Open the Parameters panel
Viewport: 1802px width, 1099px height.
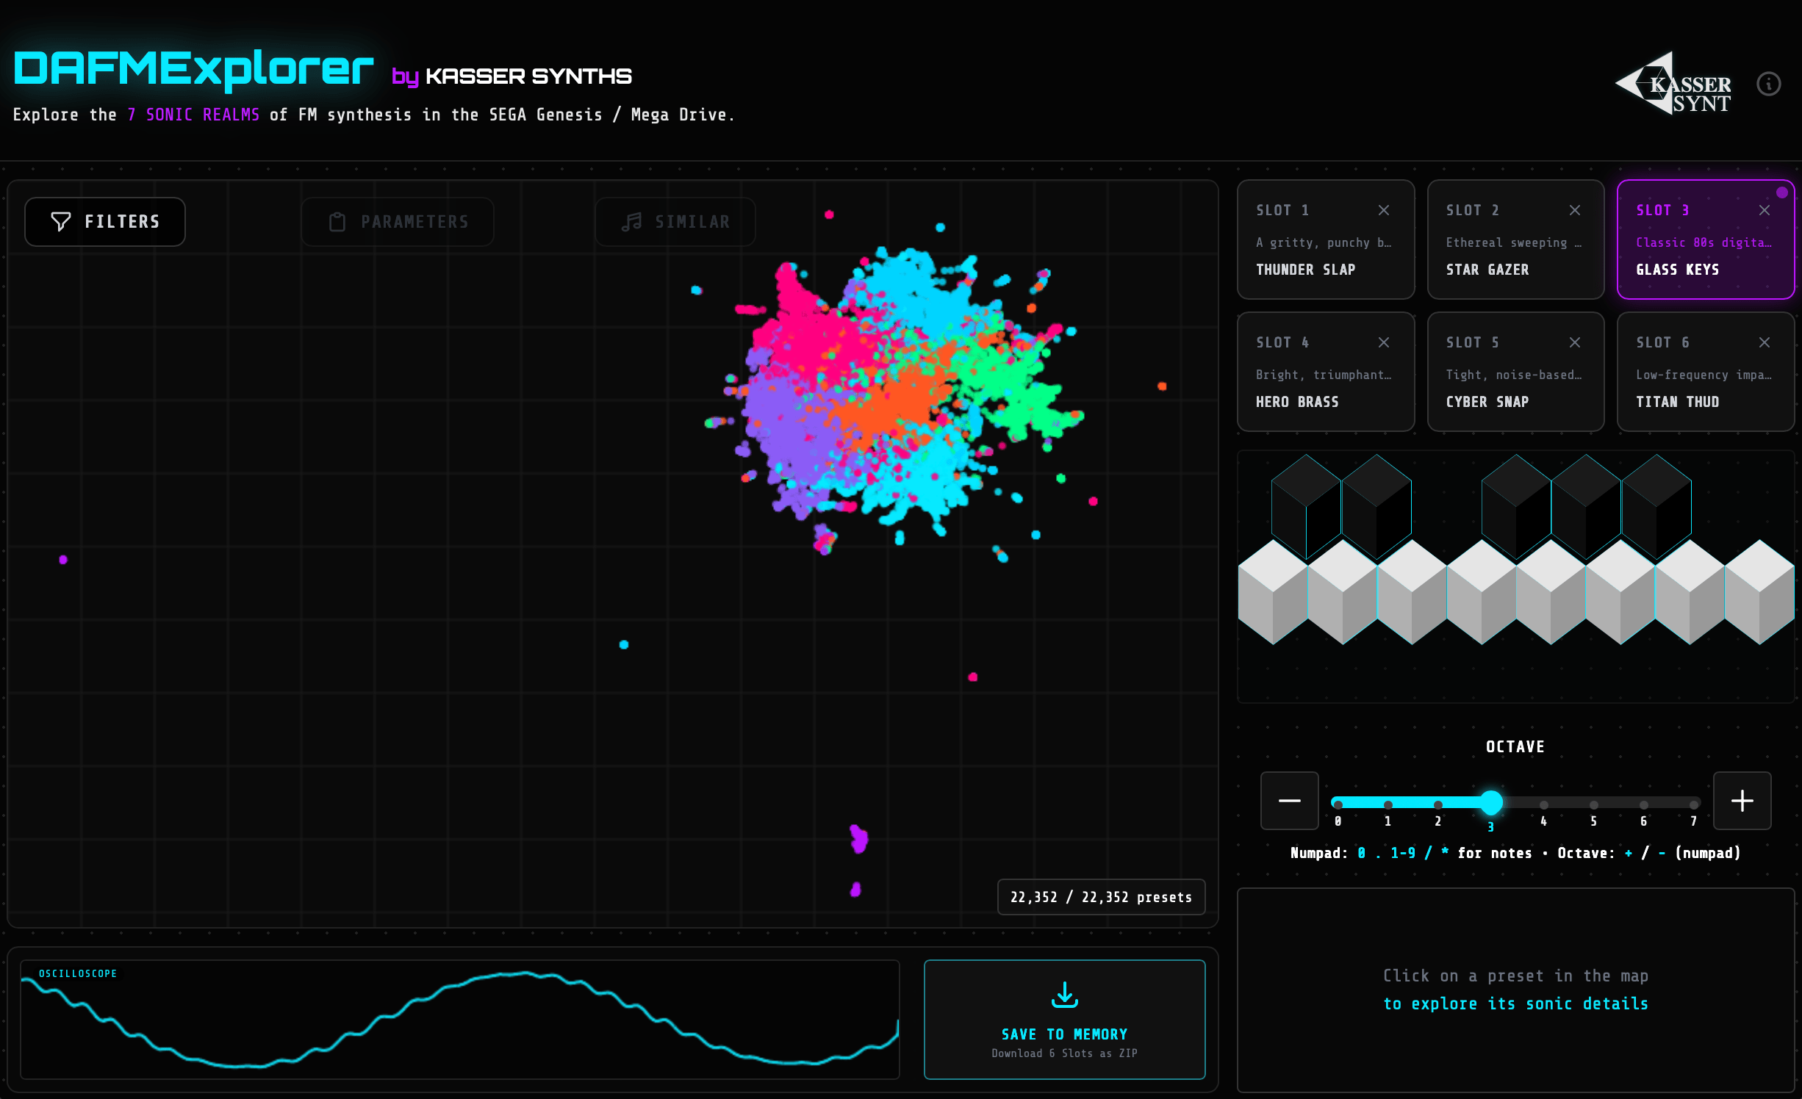pyautogui.click(x=398, y=222)
